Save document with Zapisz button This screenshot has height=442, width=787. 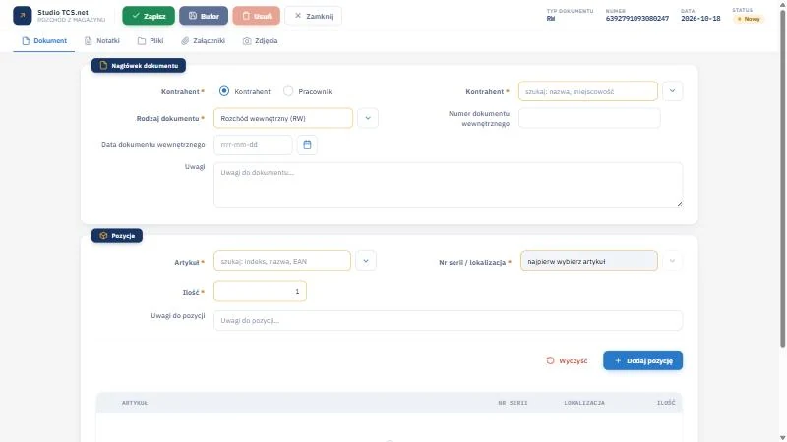(149, 16)
